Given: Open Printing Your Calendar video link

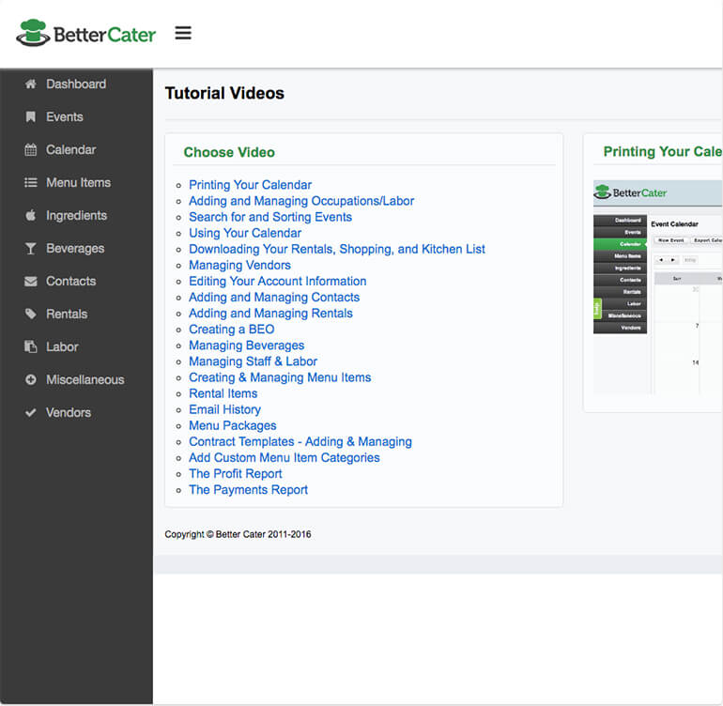Looking at the screenshot, I should [x=250, y=185].
